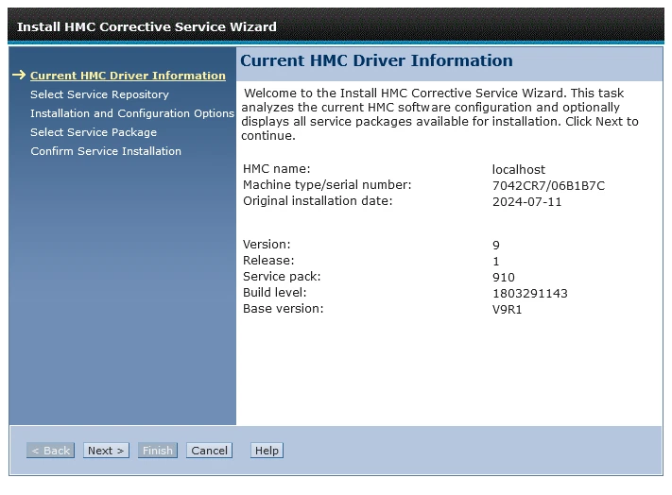Open Confirm Service Installation step

pyautogui.click(x=106, y=151)
